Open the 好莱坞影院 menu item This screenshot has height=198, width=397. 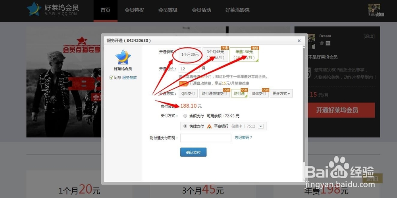[237, 10]
